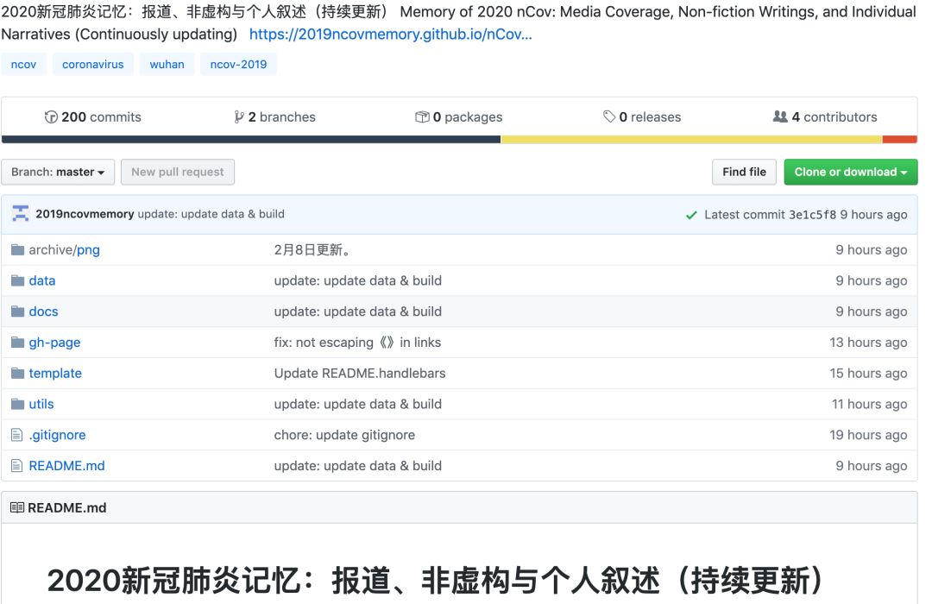Click the green commit status checkmark
932x604 pixels.
pos(691,215)
